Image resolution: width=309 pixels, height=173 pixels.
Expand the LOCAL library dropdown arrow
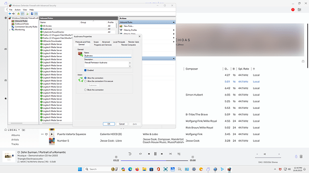point(19,130)
